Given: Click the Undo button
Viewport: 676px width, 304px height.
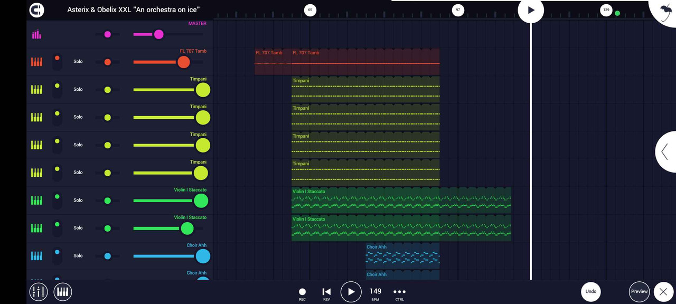Looking at the screenshot, I should click(591, 291).
